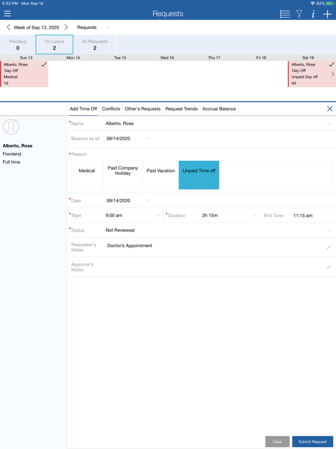Open the Date dropdown

pyautogui.click(x=147, y=200)
